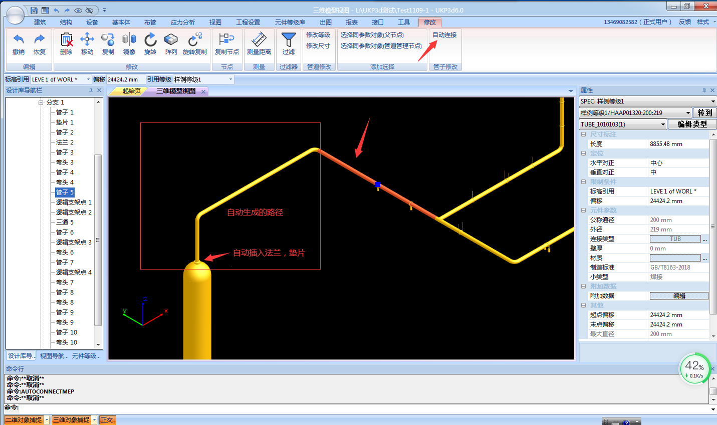Click the 自动连接 button
The width and height of the screenshot is (717, 425).
tap(444, 34)
